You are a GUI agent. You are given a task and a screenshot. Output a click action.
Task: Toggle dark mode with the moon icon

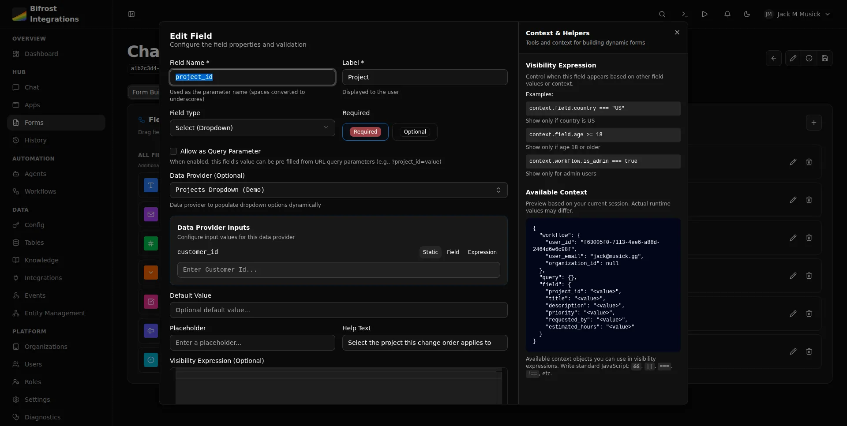pos(747,14)
